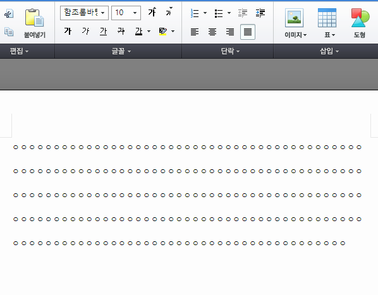Toggle italic 가 formatting
Image resolution: width=378 pixels, height=295 pixels.
click(85, 32)
